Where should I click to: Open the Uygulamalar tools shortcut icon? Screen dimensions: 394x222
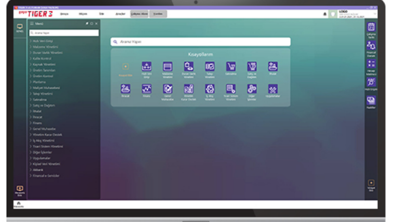pyautogui.click(x=273, y=89)
